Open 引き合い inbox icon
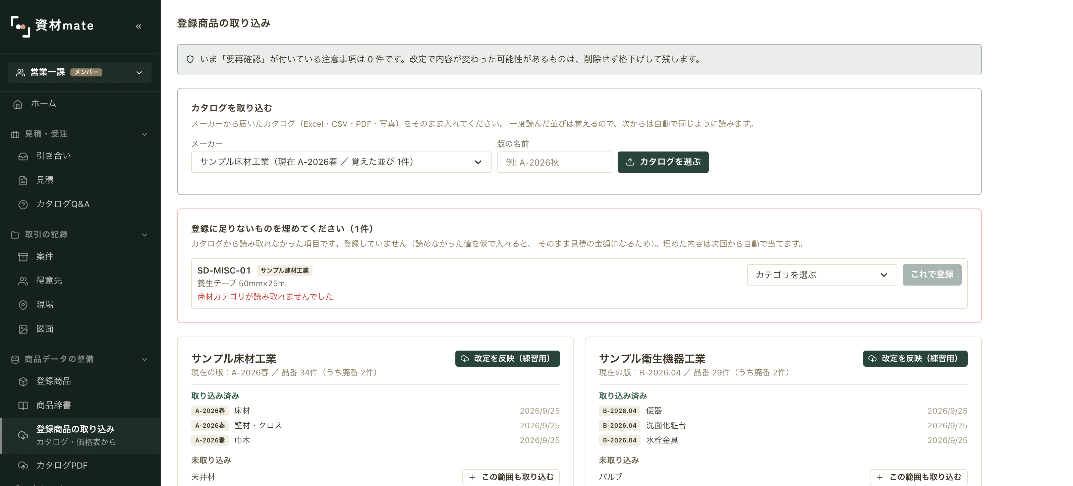 point(23,156)
